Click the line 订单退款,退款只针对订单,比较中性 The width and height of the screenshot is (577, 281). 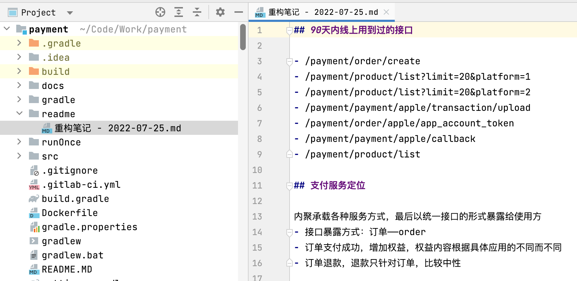[x=383, y=263]
